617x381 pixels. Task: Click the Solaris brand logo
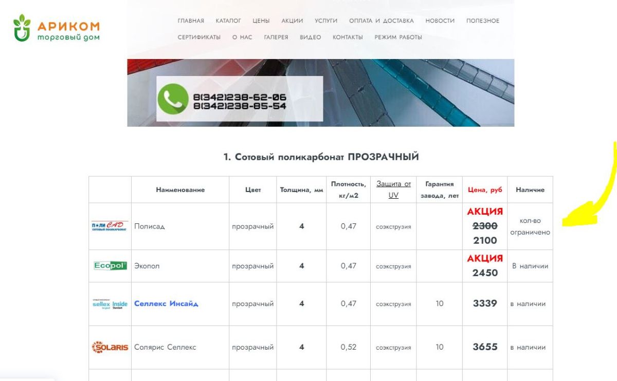coord(110,347)
